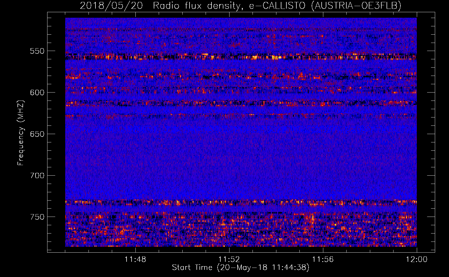Click the 600 frequency tick label
The width and height of the screenshot is (449, 277).
(37, 93)
